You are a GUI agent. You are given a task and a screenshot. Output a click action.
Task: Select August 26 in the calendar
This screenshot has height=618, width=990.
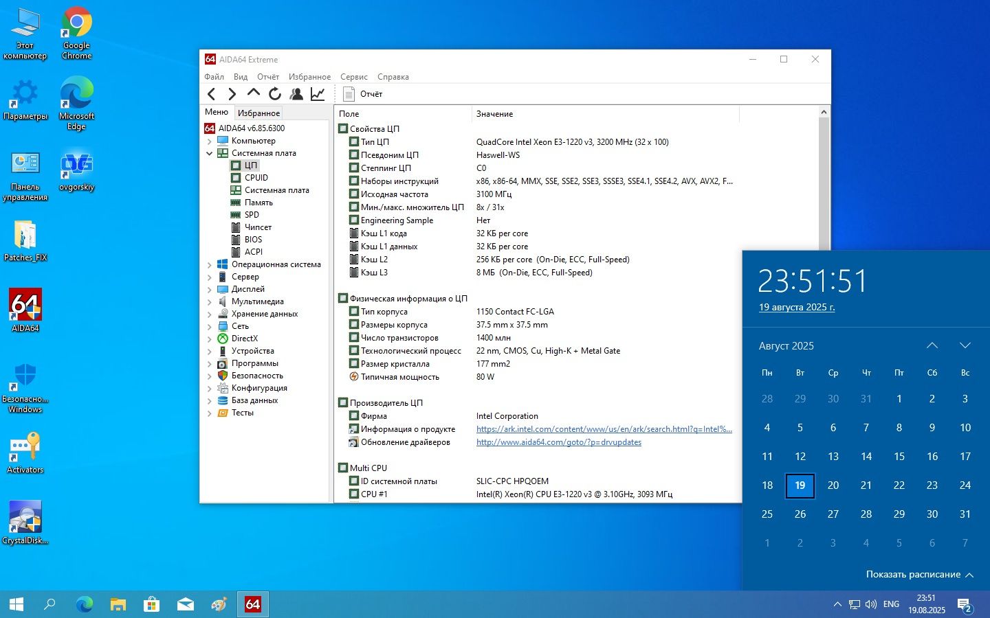click(x=800, y=514)
